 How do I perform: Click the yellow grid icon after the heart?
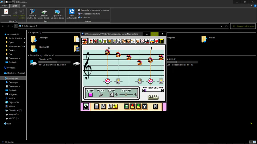[x=161, y=41]
